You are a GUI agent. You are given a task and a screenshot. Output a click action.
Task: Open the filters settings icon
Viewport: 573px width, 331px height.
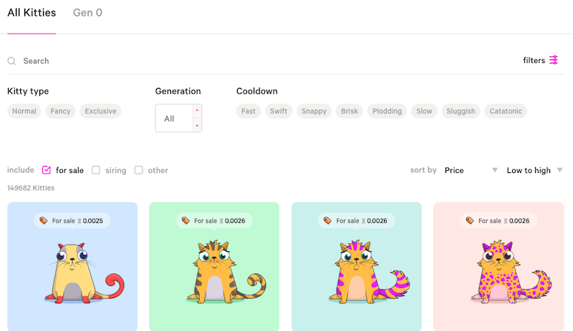554,60
